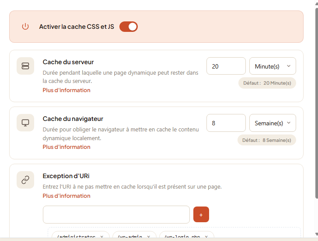Toggle off Activer la cache CSS et JS
318x241 pixels.
129,27
